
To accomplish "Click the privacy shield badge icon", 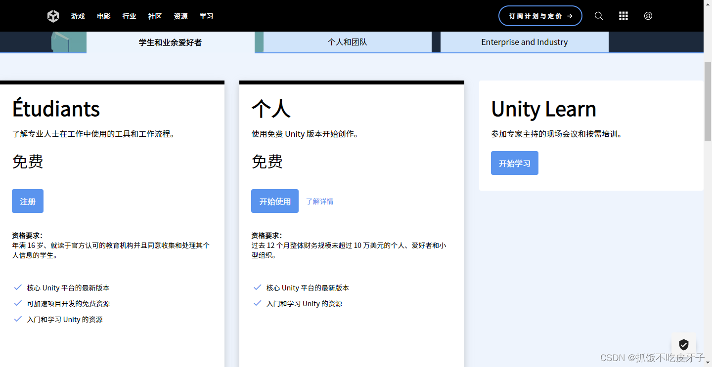I will [x=684, y=344].
